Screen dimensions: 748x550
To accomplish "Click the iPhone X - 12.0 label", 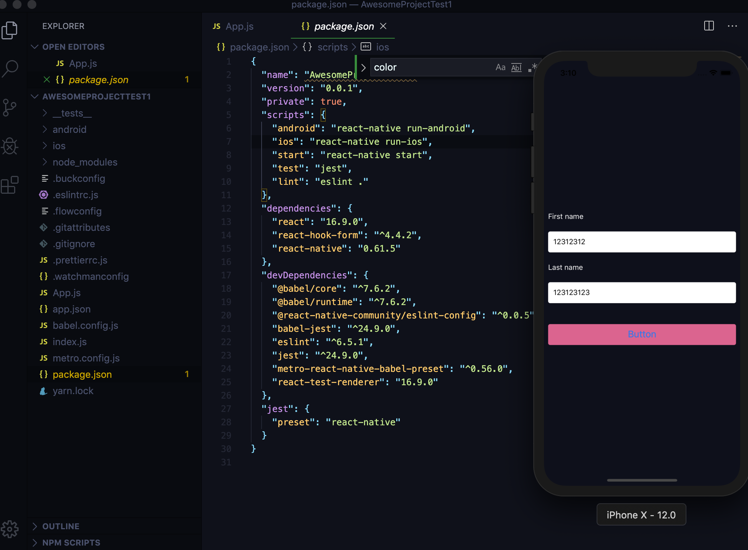I will pyautogui.click(x=641, y=515).
